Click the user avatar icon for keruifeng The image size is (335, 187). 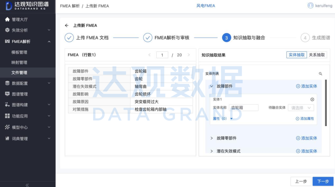click(310, 6)
